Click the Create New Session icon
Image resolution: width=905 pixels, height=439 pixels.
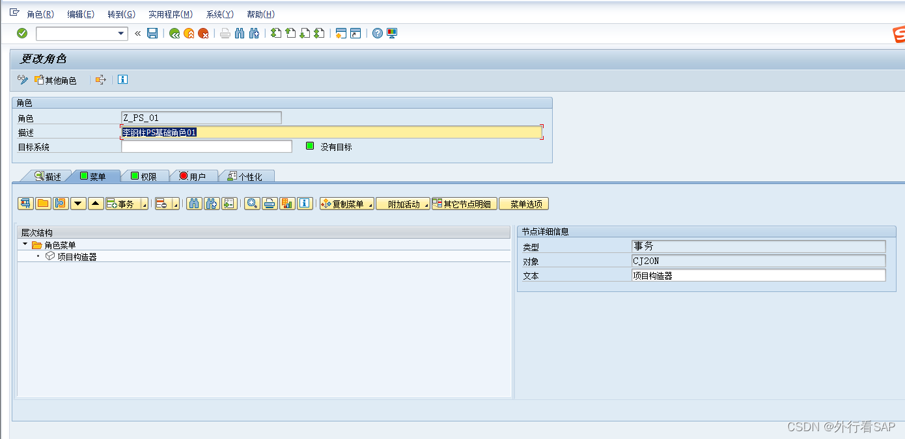(x=341, y=34)
